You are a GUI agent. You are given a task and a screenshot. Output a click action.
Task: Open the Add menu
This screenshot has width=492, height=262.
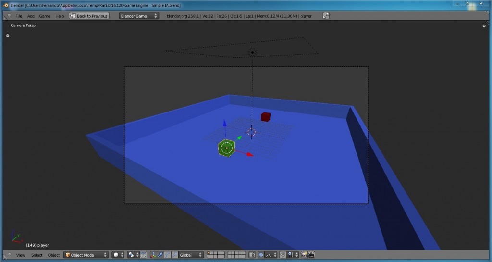[x=31, y=16]
